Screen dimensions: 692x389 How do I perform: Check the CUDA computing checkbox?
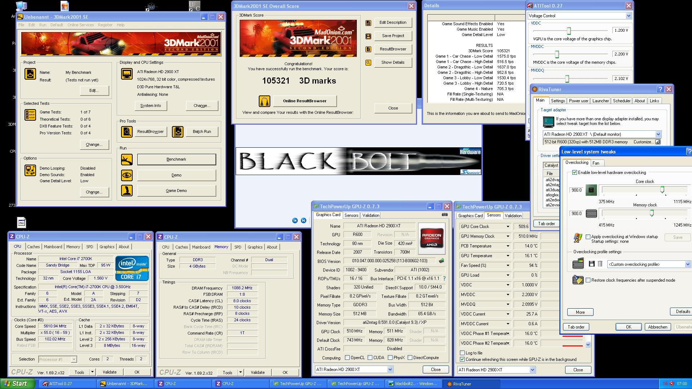click(x=370, y=358)
